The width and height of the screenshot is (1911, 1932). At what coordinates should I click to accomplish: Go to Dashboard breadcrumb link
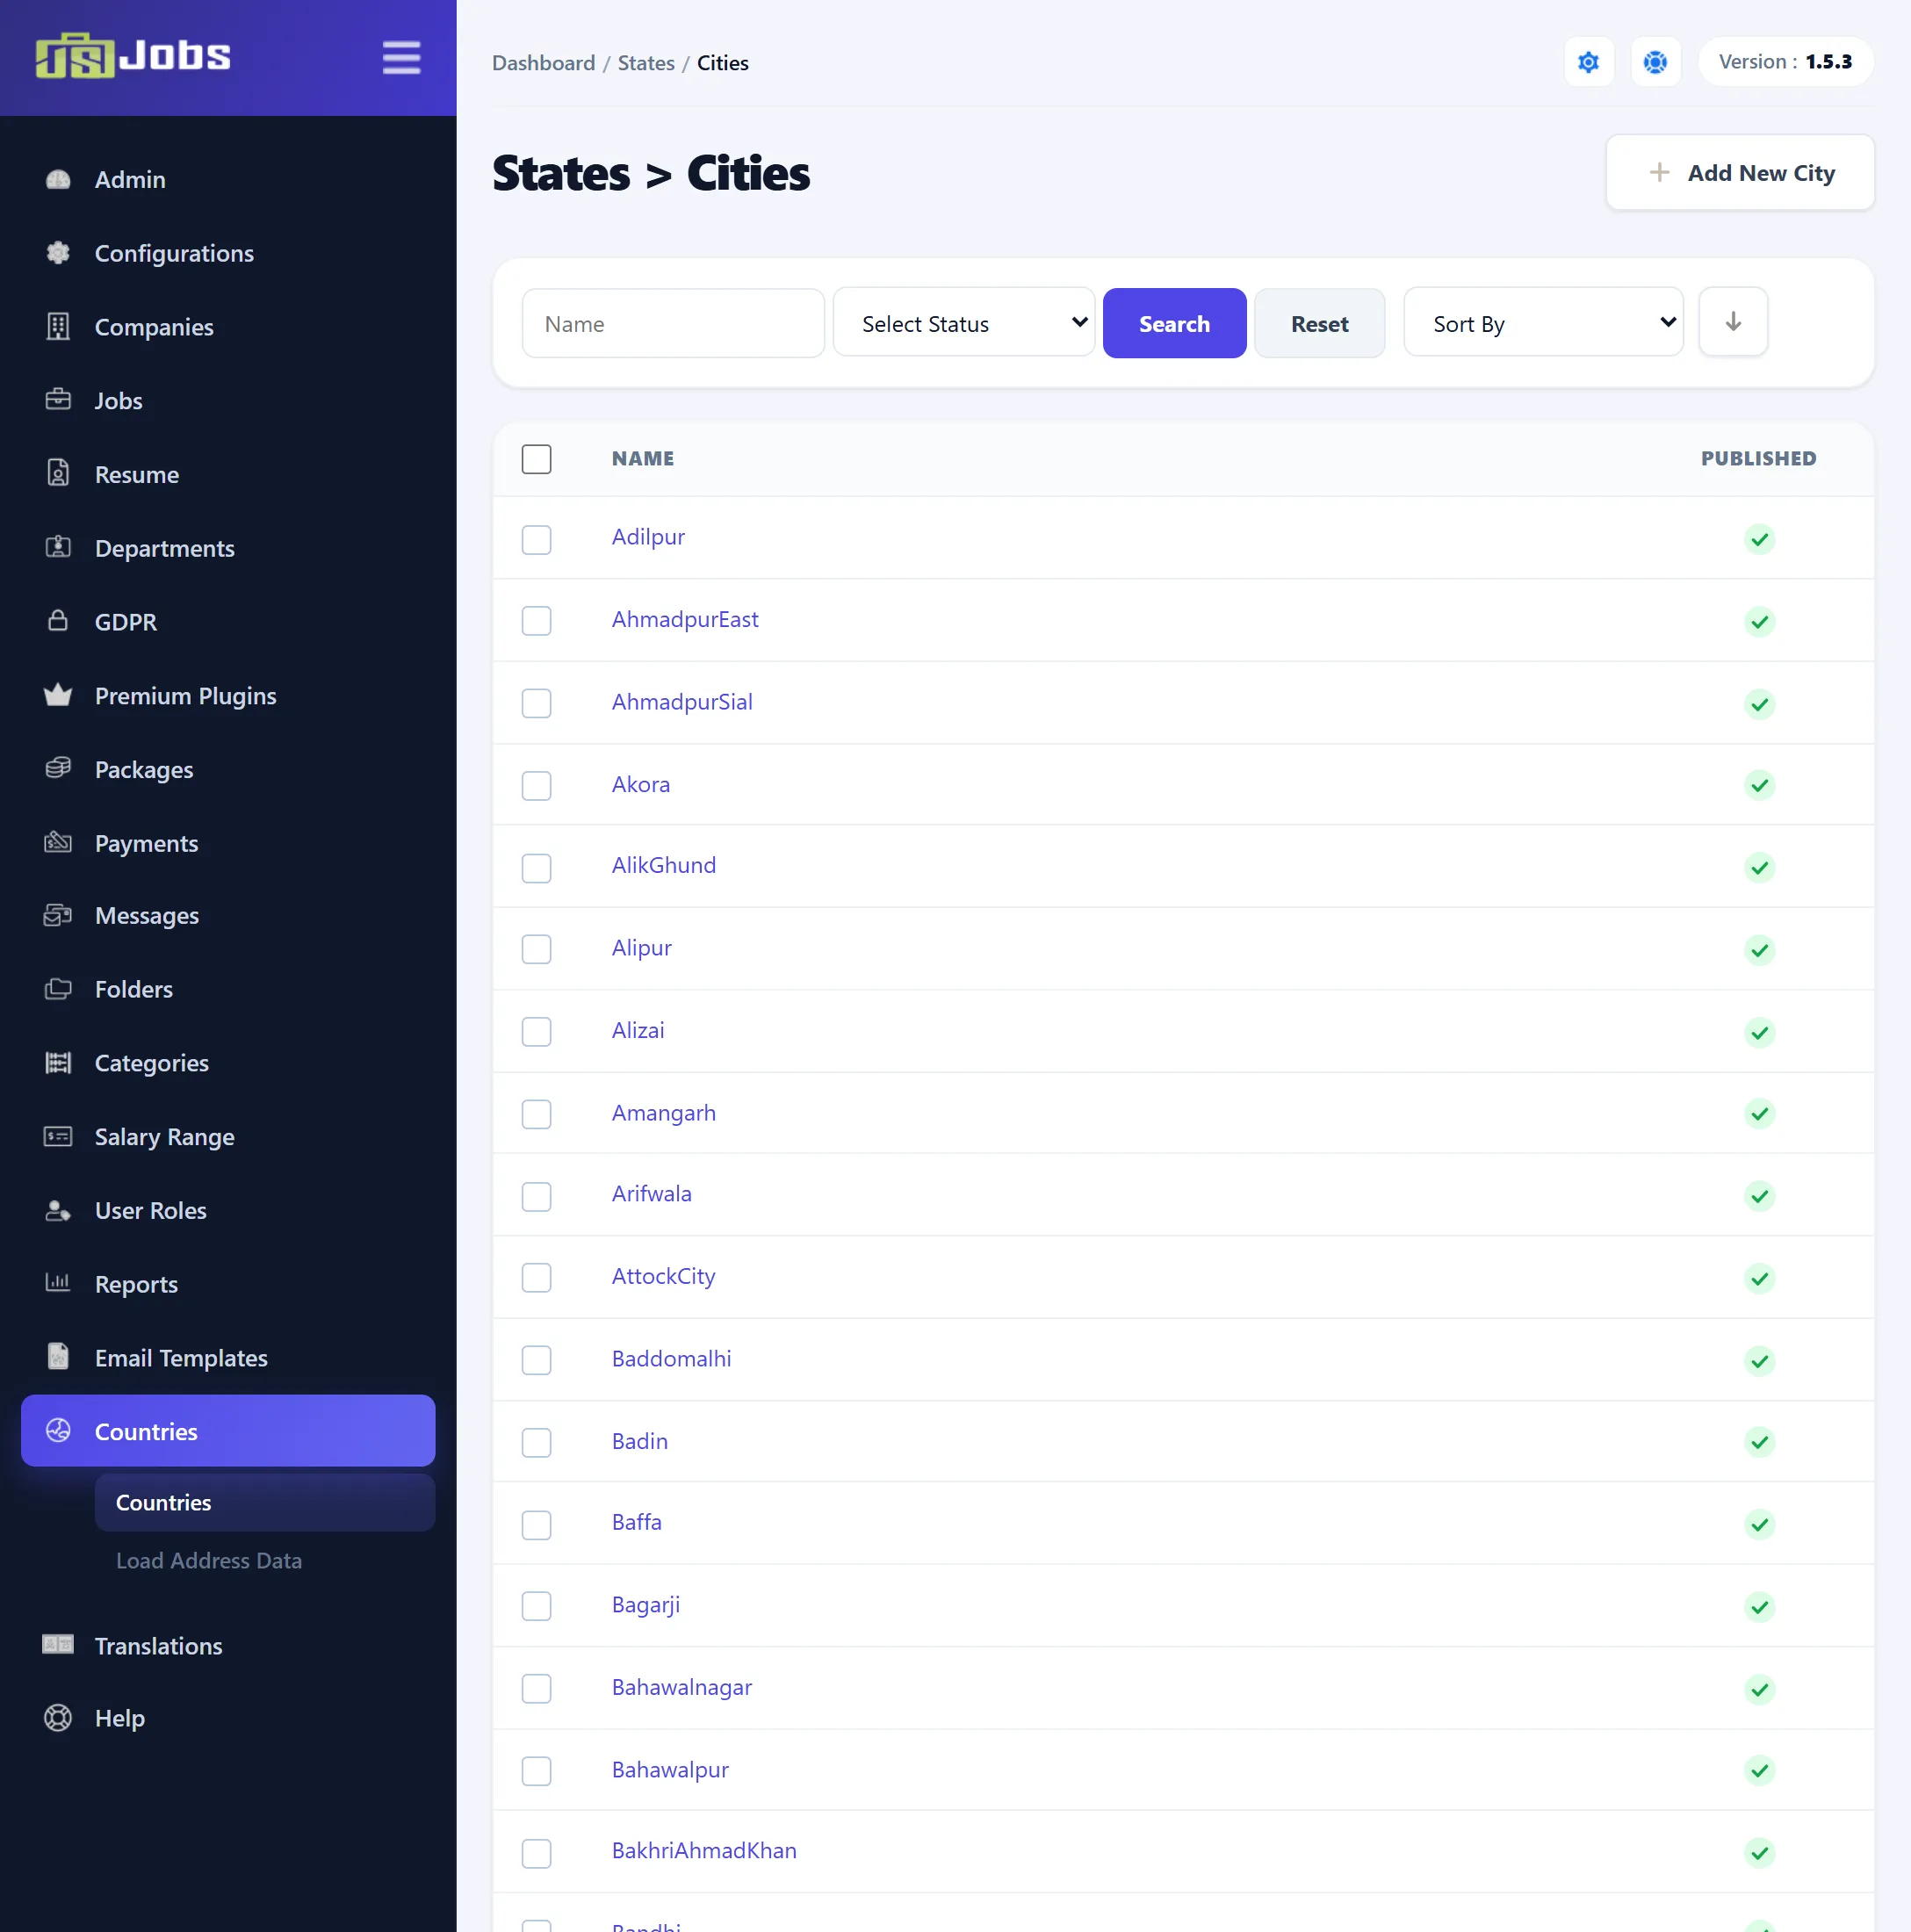click(543, 62)
